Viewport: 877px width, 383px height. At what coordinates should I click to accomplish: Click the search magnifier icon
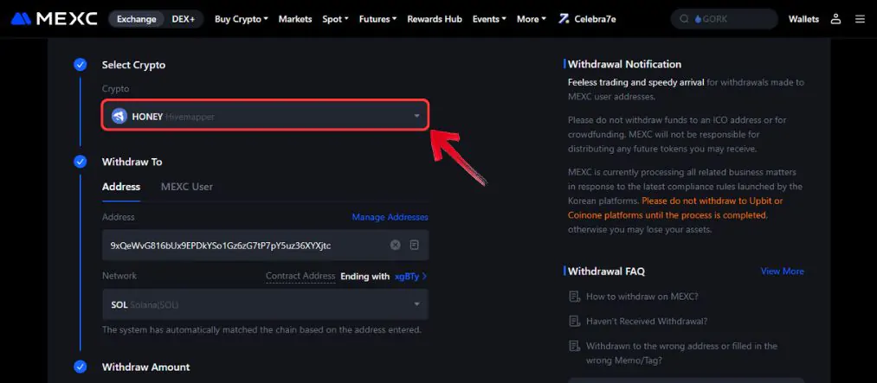[684, 19]
